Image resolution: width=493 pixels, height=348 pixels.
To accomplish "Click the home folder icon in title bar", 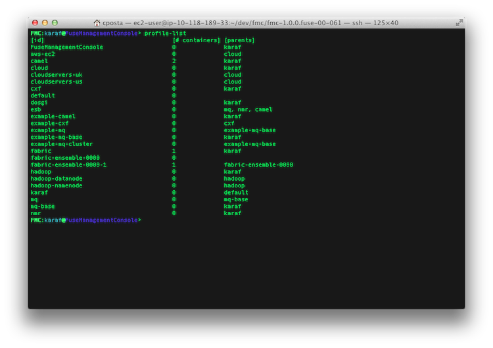I will [97, 22].
